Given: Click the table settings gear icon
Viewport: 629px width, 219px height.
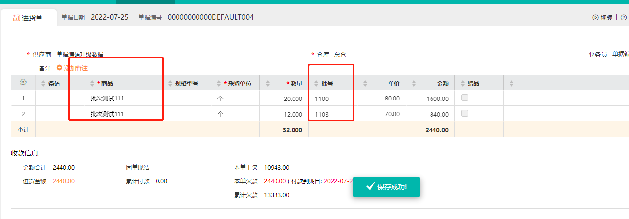Looking at the screenshot, I should 23,83.
